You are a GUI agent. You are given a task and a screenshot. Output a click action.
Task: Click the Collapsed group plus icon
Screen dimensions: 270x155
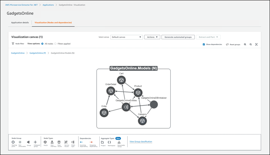coord(35,142)
